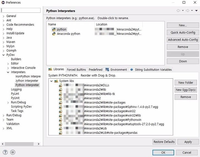Viewport: 200px width, 157px height.
Task: Collapse the PyDev preferences node
Action: coord(3,55)
